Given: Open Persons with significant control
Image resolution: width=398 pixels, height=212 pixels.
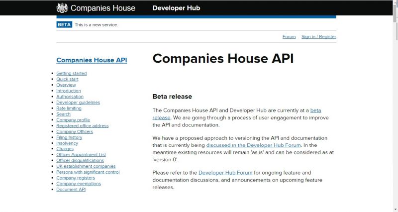Looking at the screenshot, I should point(88,172).
